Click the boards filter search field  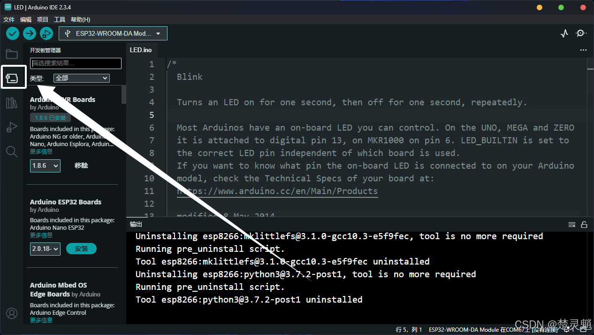click(x=76, y=63)
